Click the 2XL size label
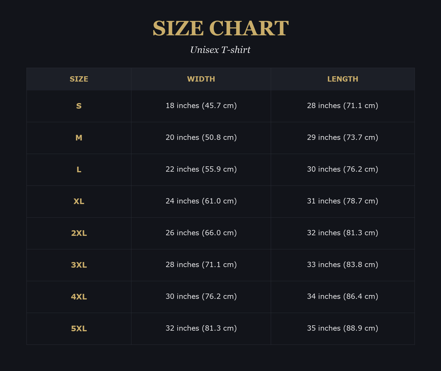This screenshot has width=441, height=371. tap(79, 233)
